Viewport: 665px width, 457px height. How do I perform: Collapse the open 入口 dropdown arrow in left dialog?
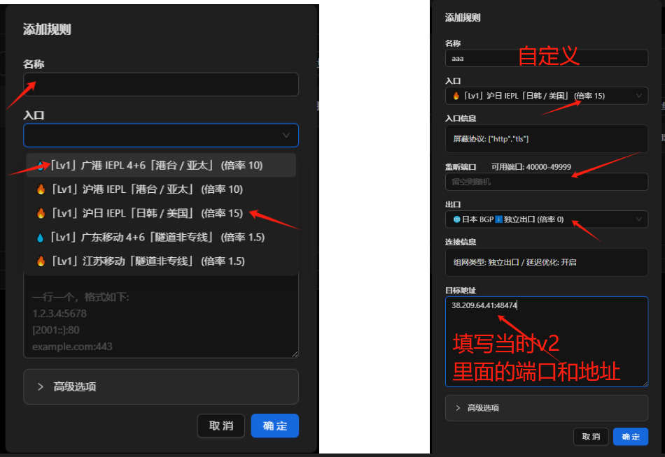[286, 135]
